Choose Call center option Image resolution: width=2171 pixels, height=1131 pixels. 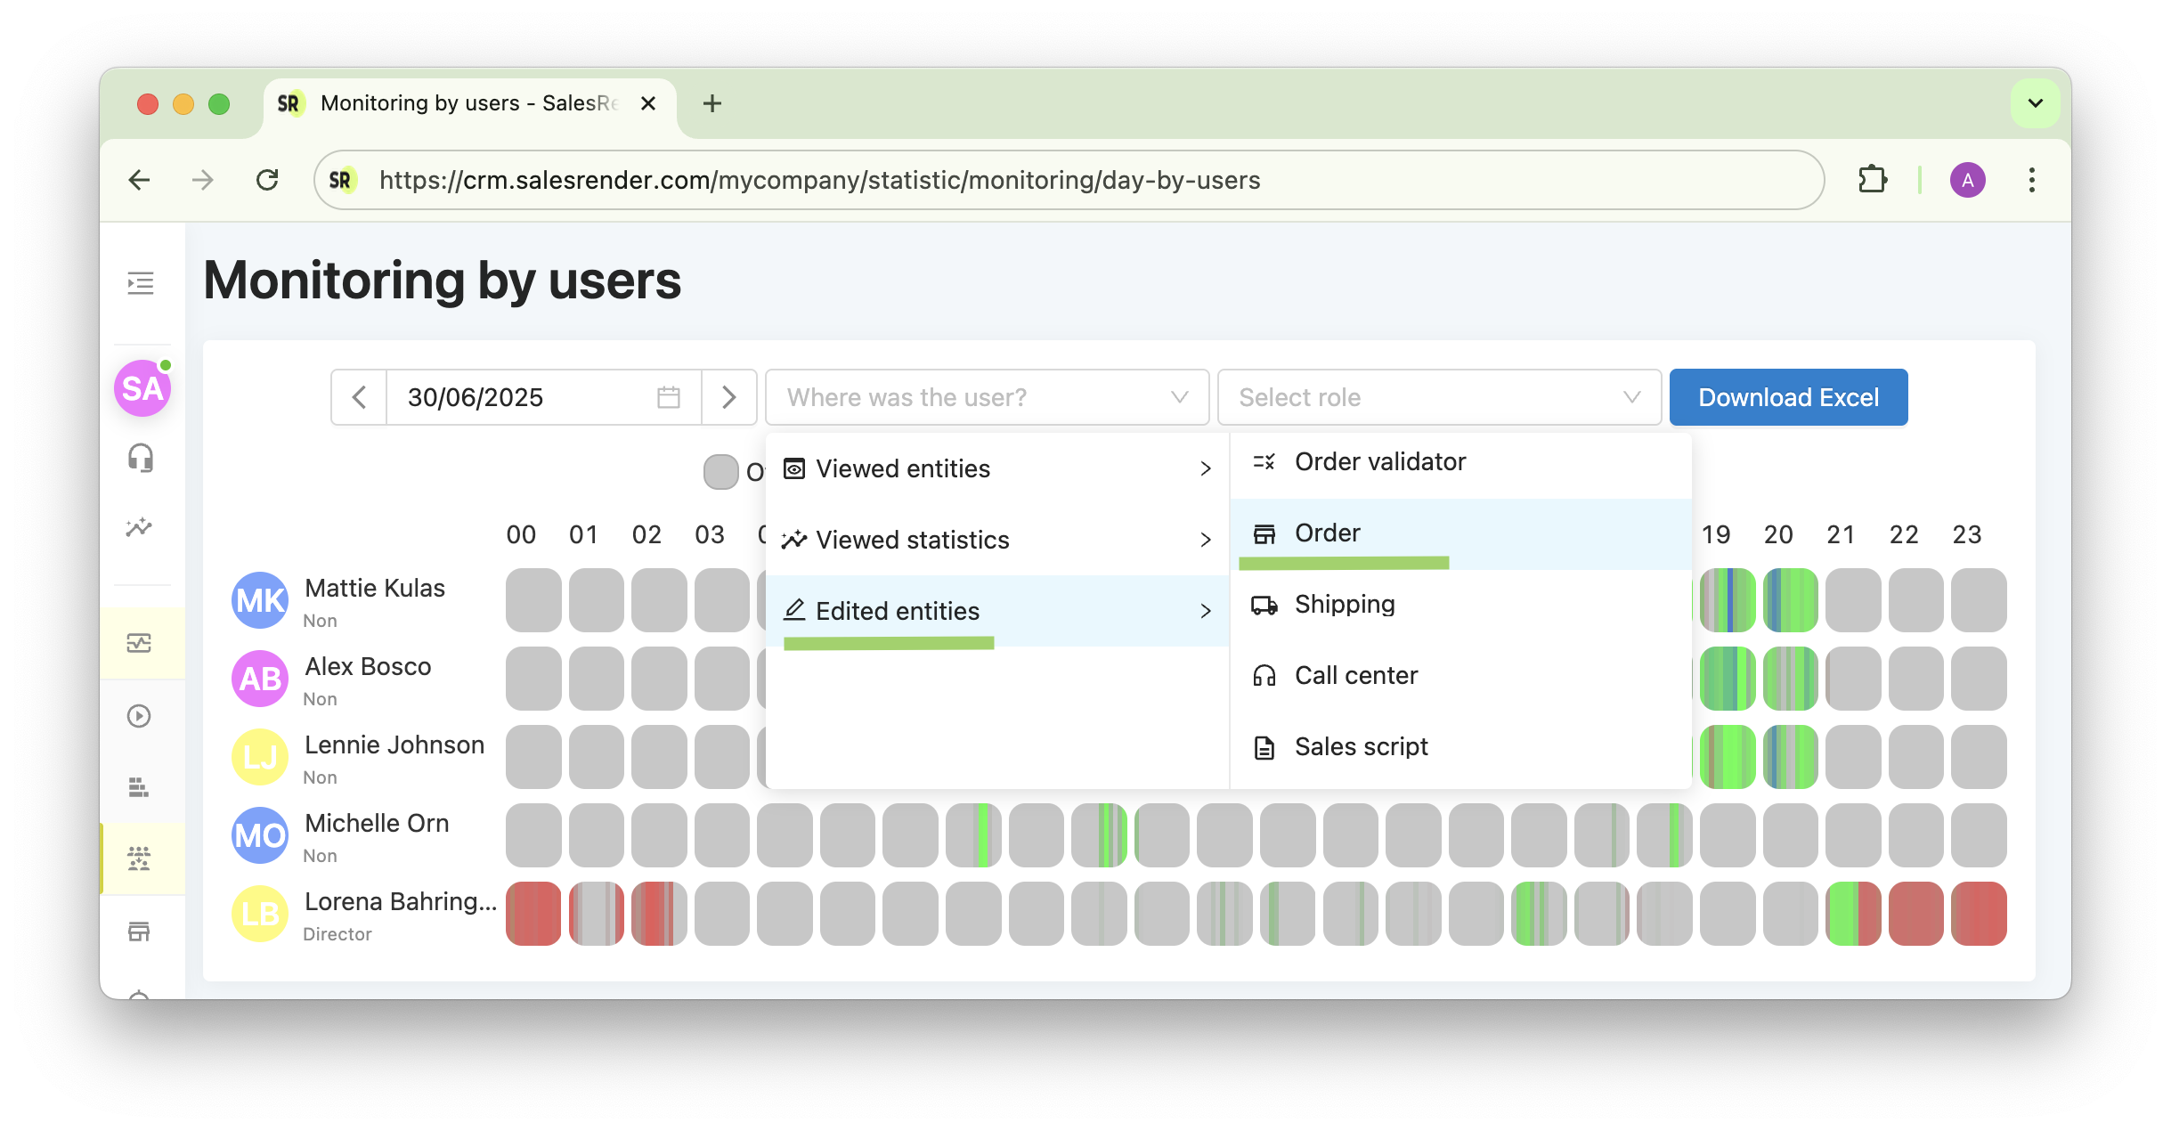pyautogui.click(x=1460, y=675)
